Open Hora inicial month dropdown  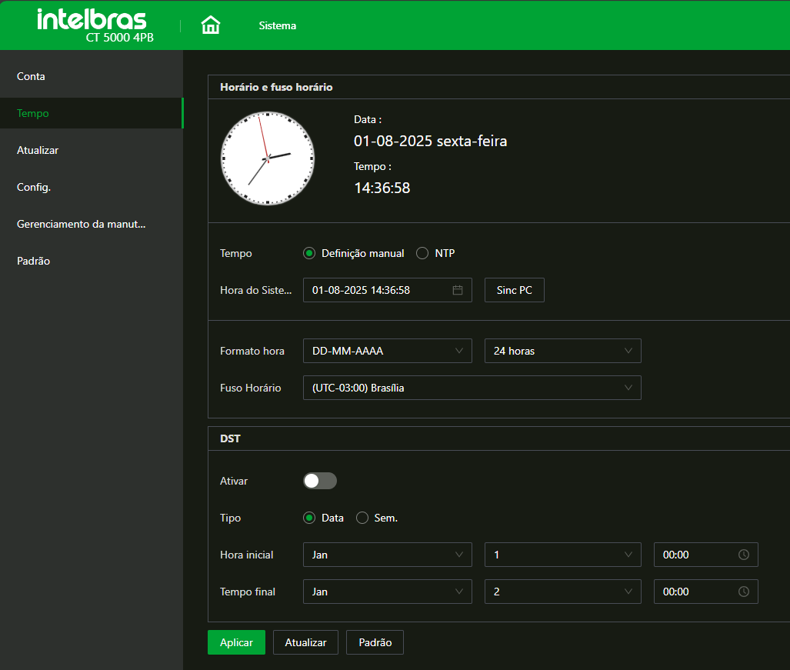pos(387,555)
